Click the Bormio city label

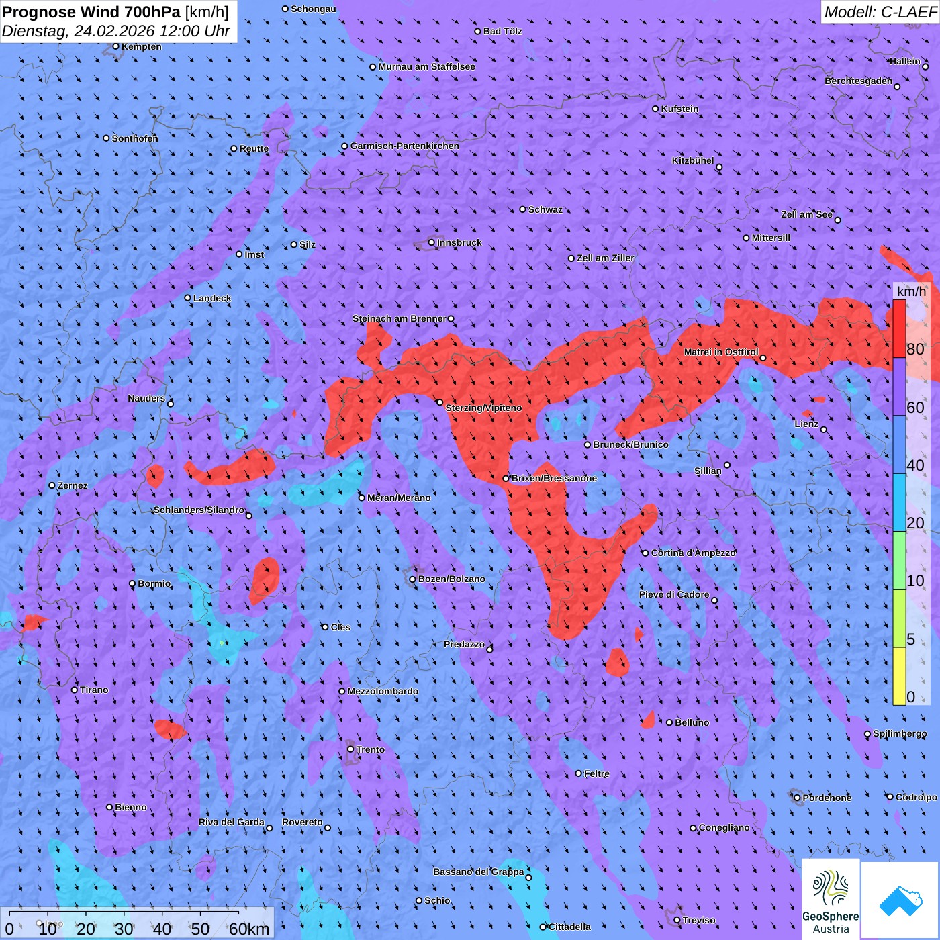point(154,583)
